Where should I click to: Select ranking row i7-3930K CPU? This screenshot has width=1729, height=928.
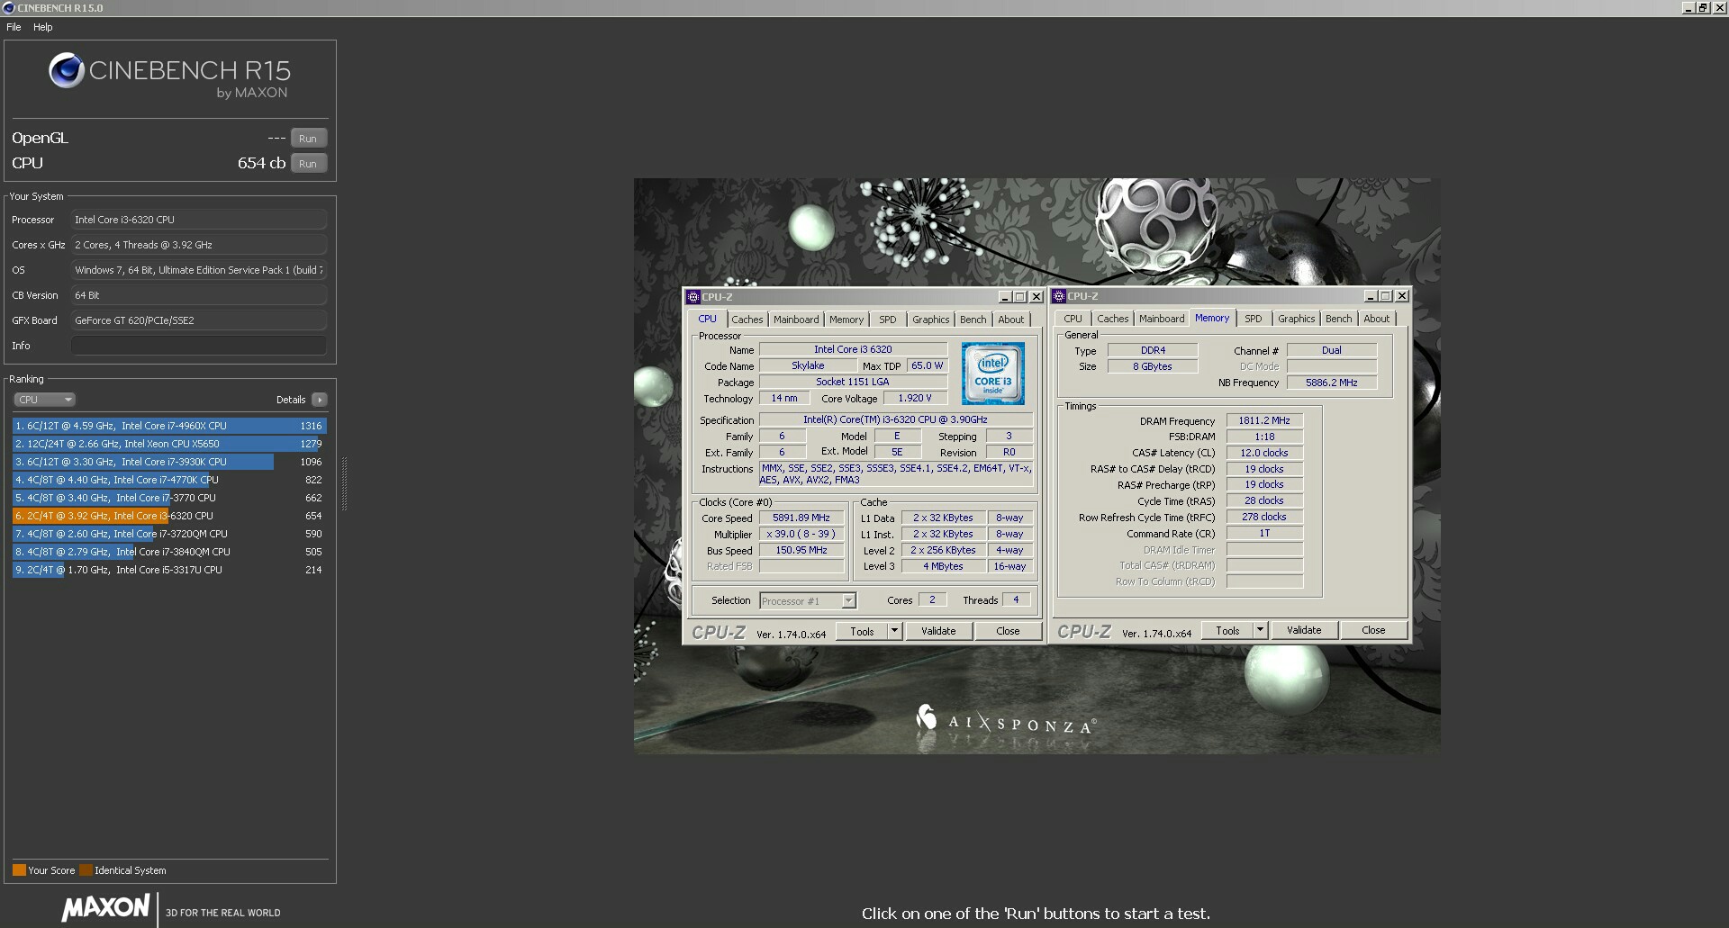click(x=169, y=462)
